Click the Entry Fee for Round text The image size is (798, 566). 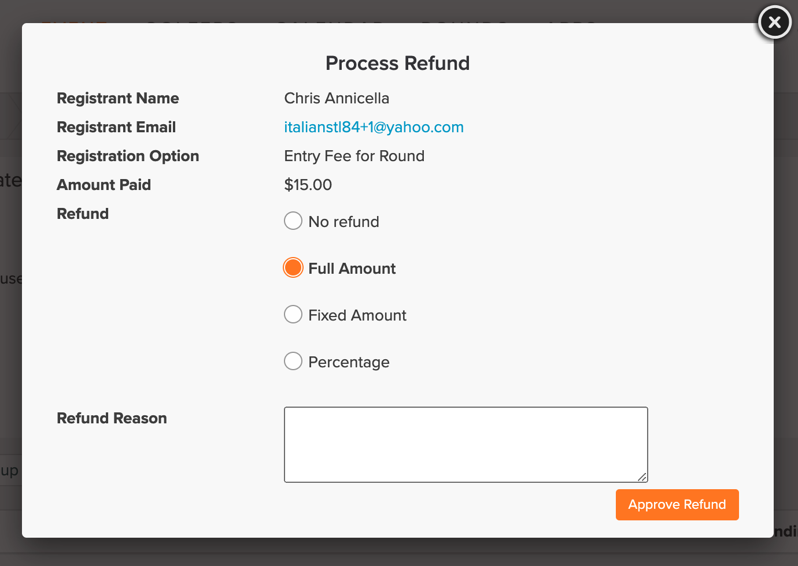point(354,156)
